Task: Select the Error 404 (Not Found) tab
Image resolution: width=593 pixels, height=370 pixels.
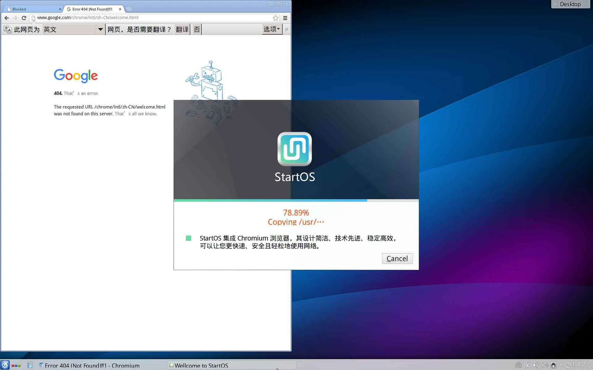Action: 92,9
